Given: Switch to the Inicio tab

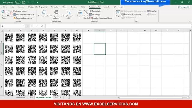Looking at the screenshot, I should coord(12,7).
